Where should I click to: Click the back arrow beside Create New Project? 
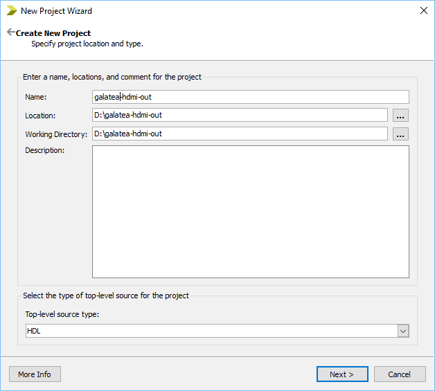(10, 33)
